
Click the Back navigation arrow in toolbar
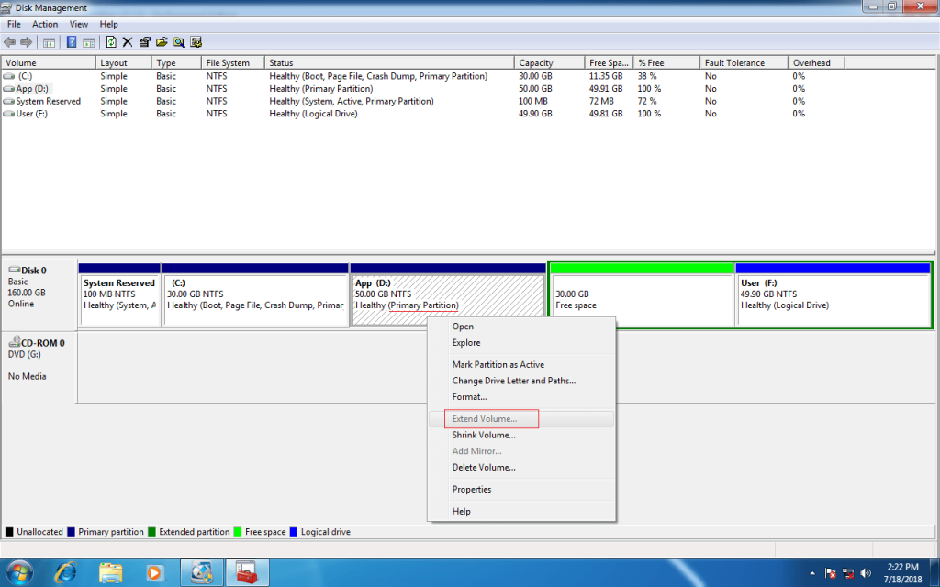click(9, 41)
